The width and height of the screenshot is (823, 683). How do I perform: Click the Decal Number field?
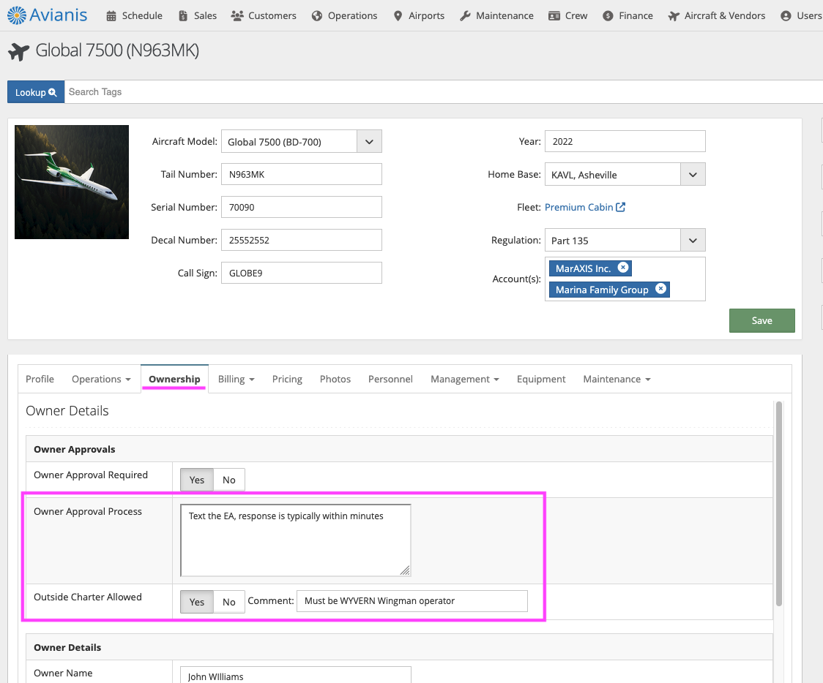click(301, 240)
